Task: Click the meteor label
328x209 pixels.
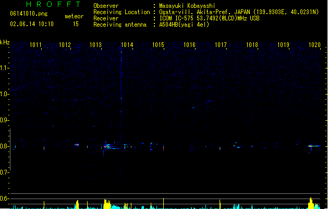Action: pyautogui.click(x=74, y=16)
